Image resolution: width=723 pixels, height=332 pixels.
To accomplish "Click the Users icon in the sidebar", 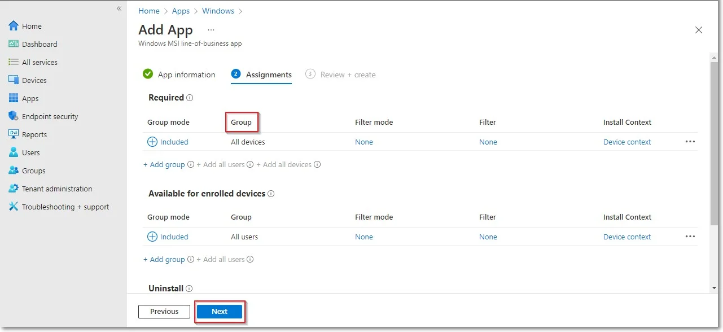I will (14, 152).
